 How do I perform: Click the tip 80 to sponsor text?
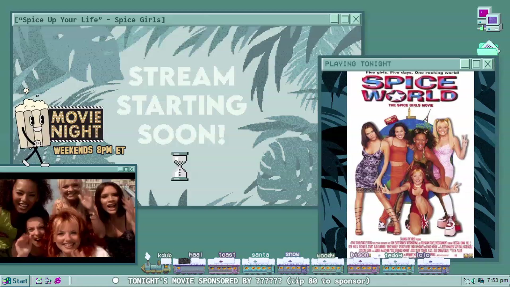[x=328, y=281]
